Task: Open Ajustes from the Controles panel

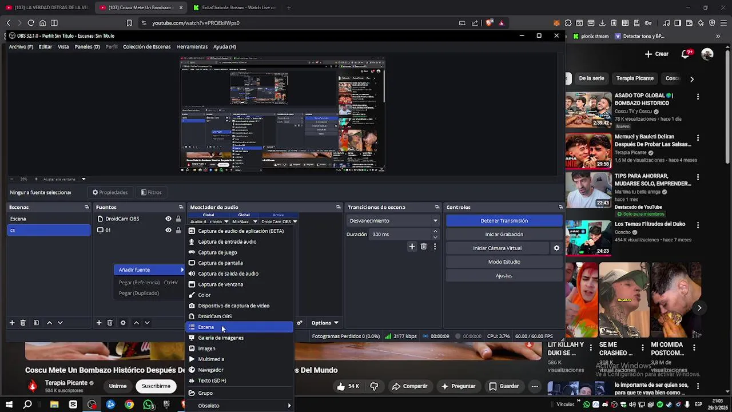Action: pos(504,275)
